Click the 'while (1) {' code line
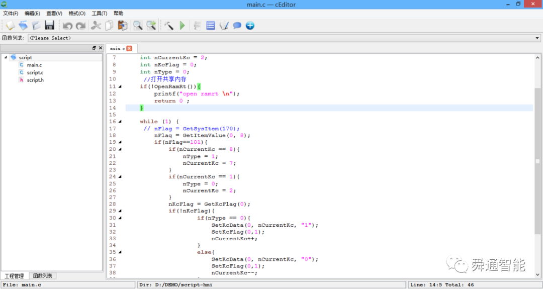543x289 pixels. click(159, 122)
